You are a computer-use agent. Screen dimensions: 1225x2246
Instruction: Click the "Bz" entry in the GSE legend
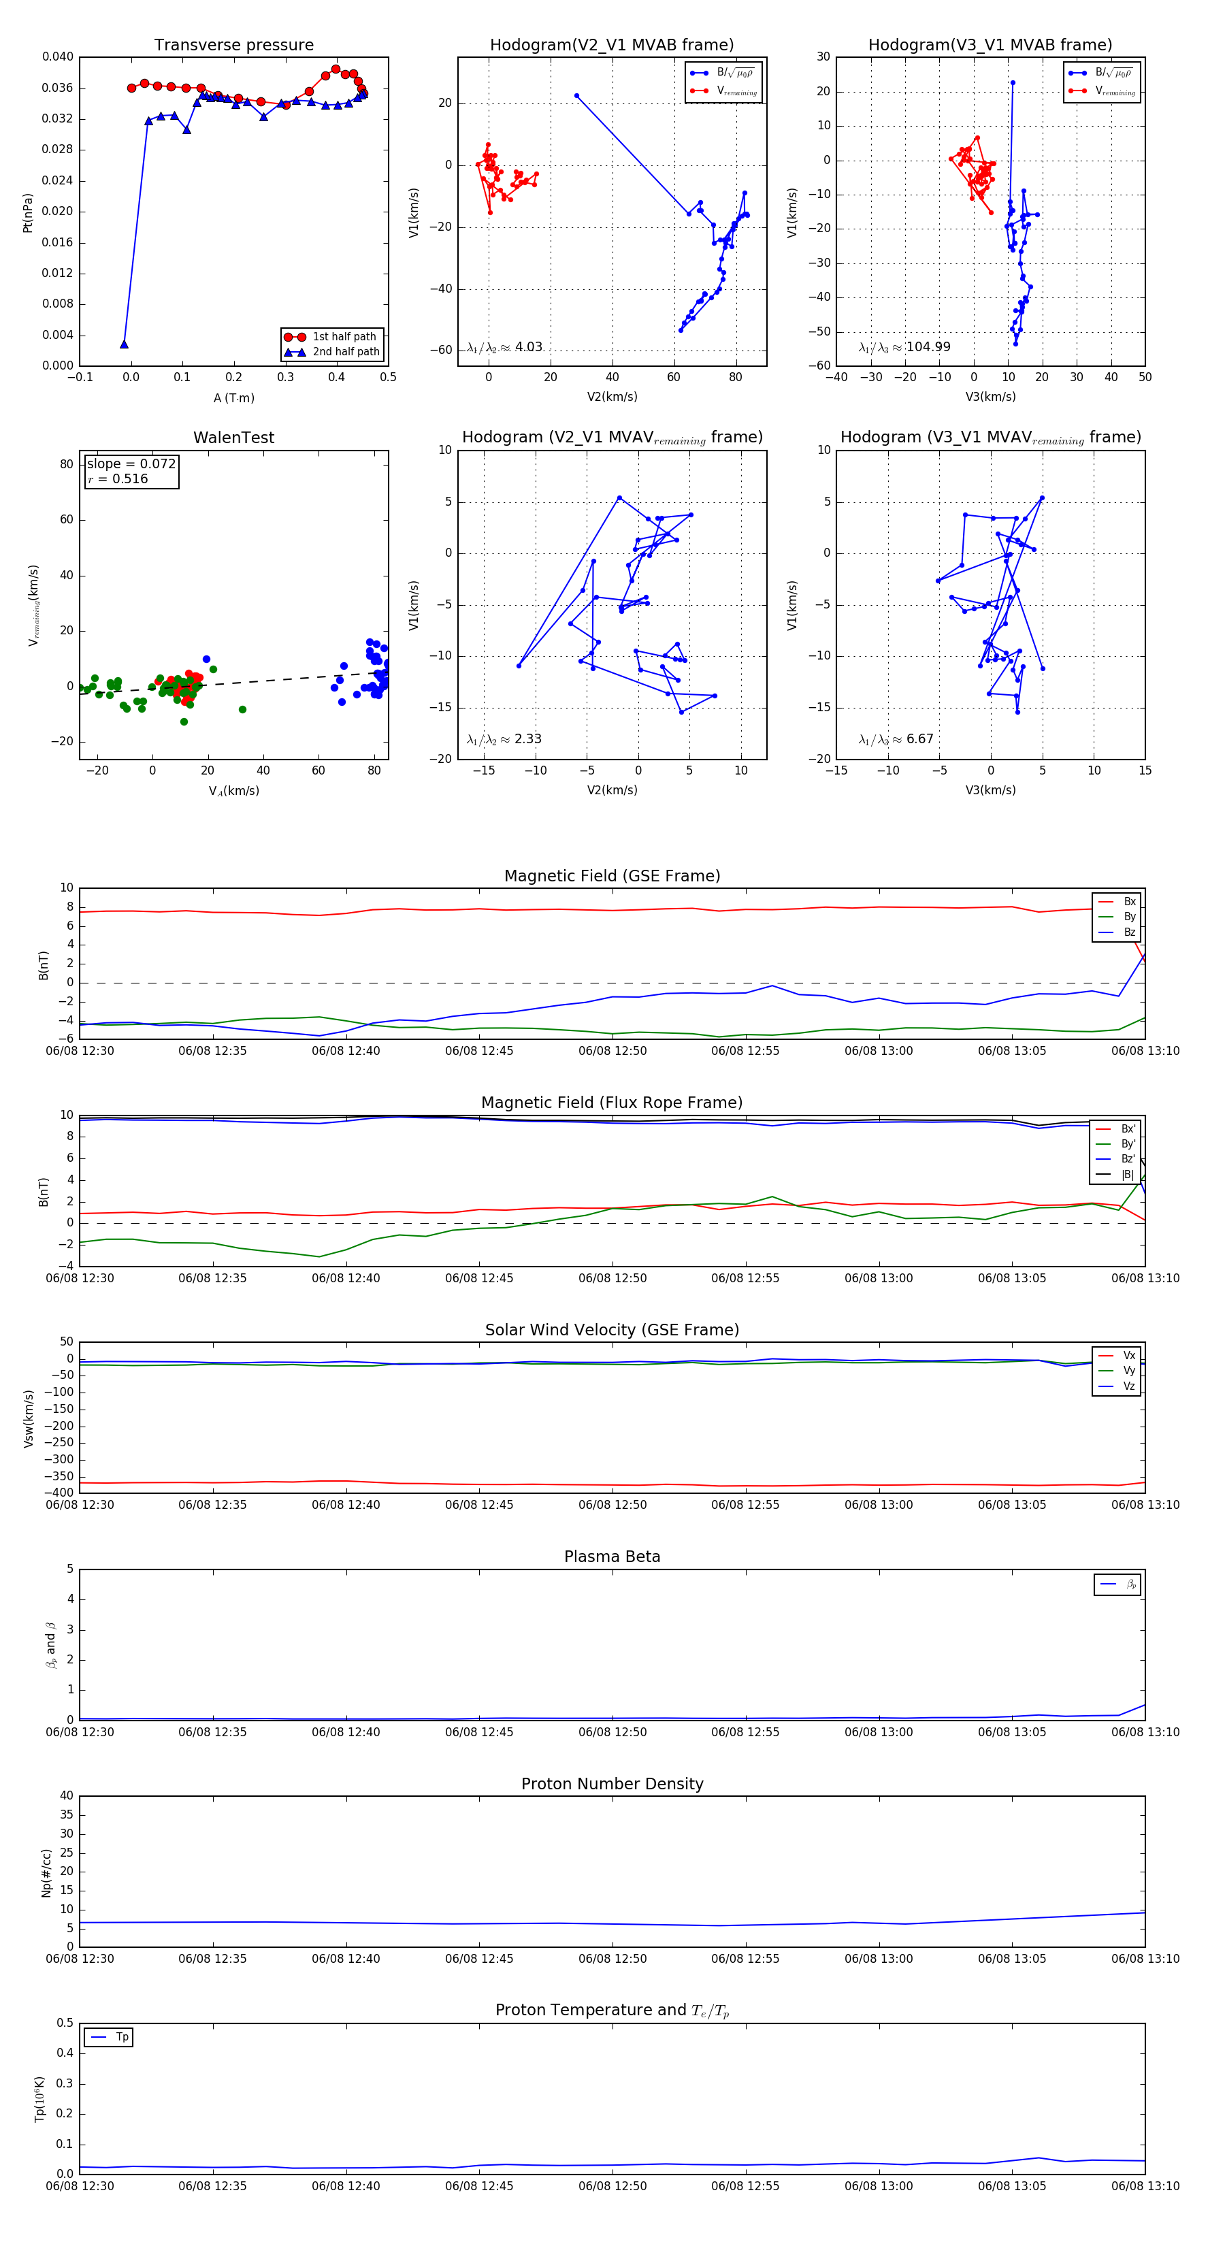pos(1117,933)
